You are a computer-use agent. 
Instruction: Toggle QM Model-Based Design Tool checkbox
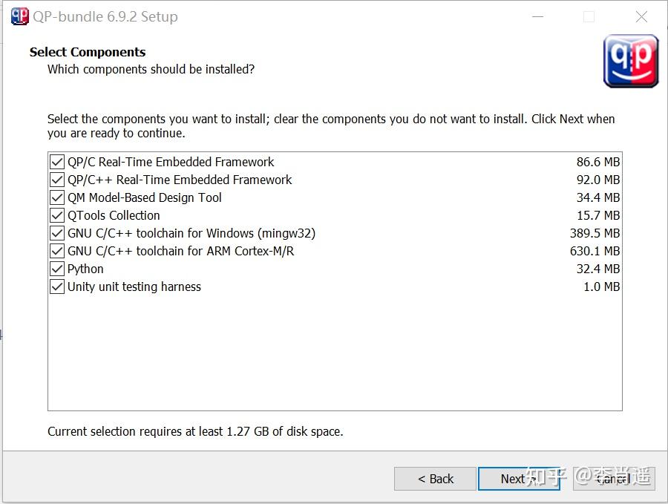click(57, 197)
